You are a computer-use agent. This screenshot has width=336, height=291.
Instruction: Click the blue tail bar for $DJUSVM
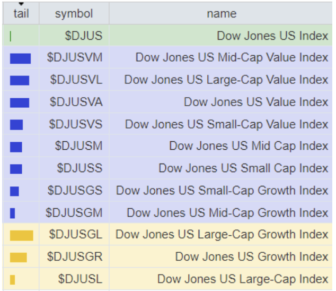20,58
